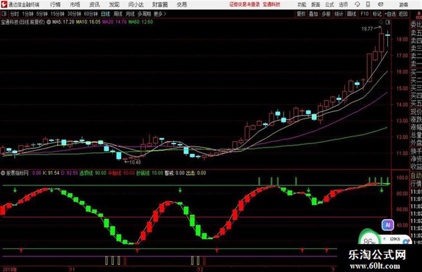Switch to 1分钟 timeframe
The height and width of the screenshot is (272, 422).
(28, 14)
